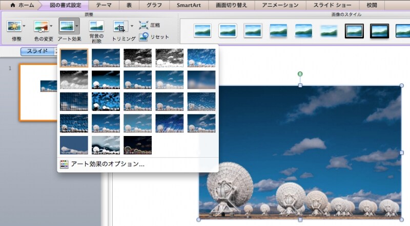The width and height of the screenshot is (410, 226).
Task: Select the スライド ショー tab
Action: [x=332, y=5]
